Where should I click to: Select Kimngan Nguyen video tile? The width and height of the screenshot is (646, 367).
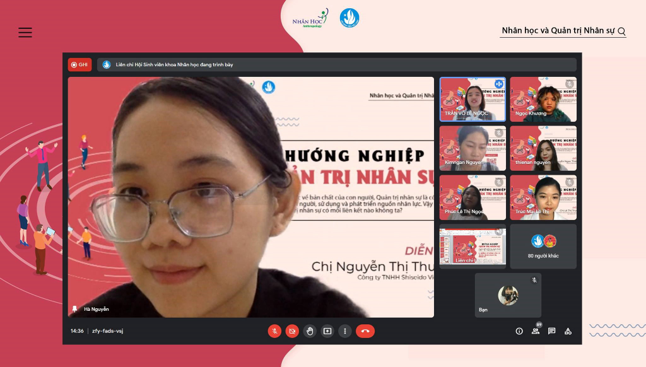473,148
